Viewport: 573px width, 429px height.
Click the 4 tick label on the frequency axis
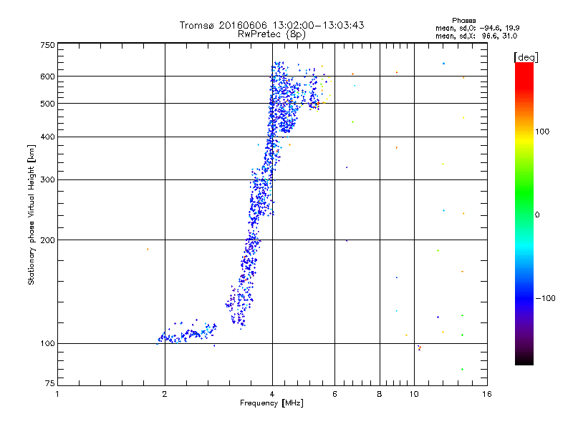tap(272, 394)
